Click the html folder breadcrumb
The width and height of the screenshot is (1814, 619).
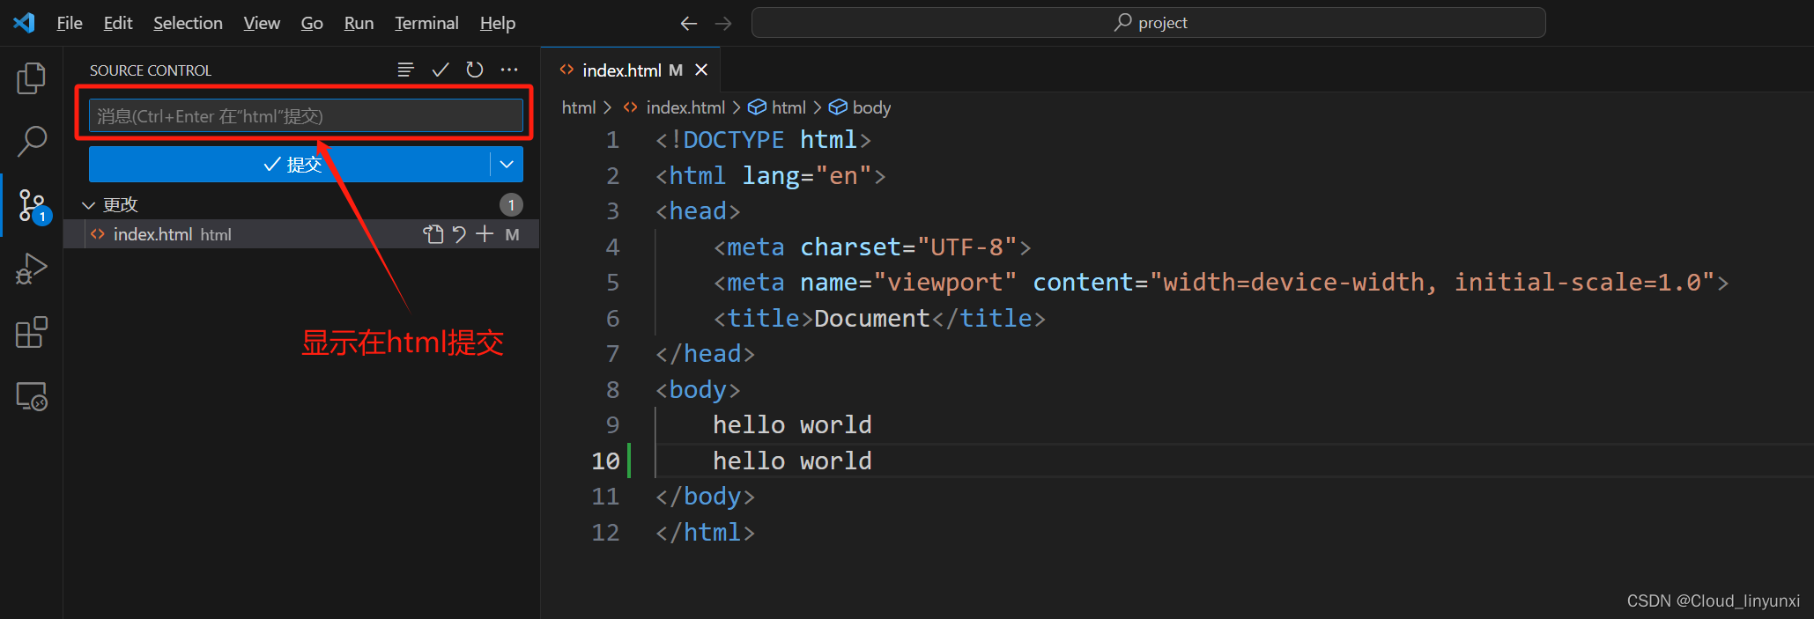coord(579,107)
